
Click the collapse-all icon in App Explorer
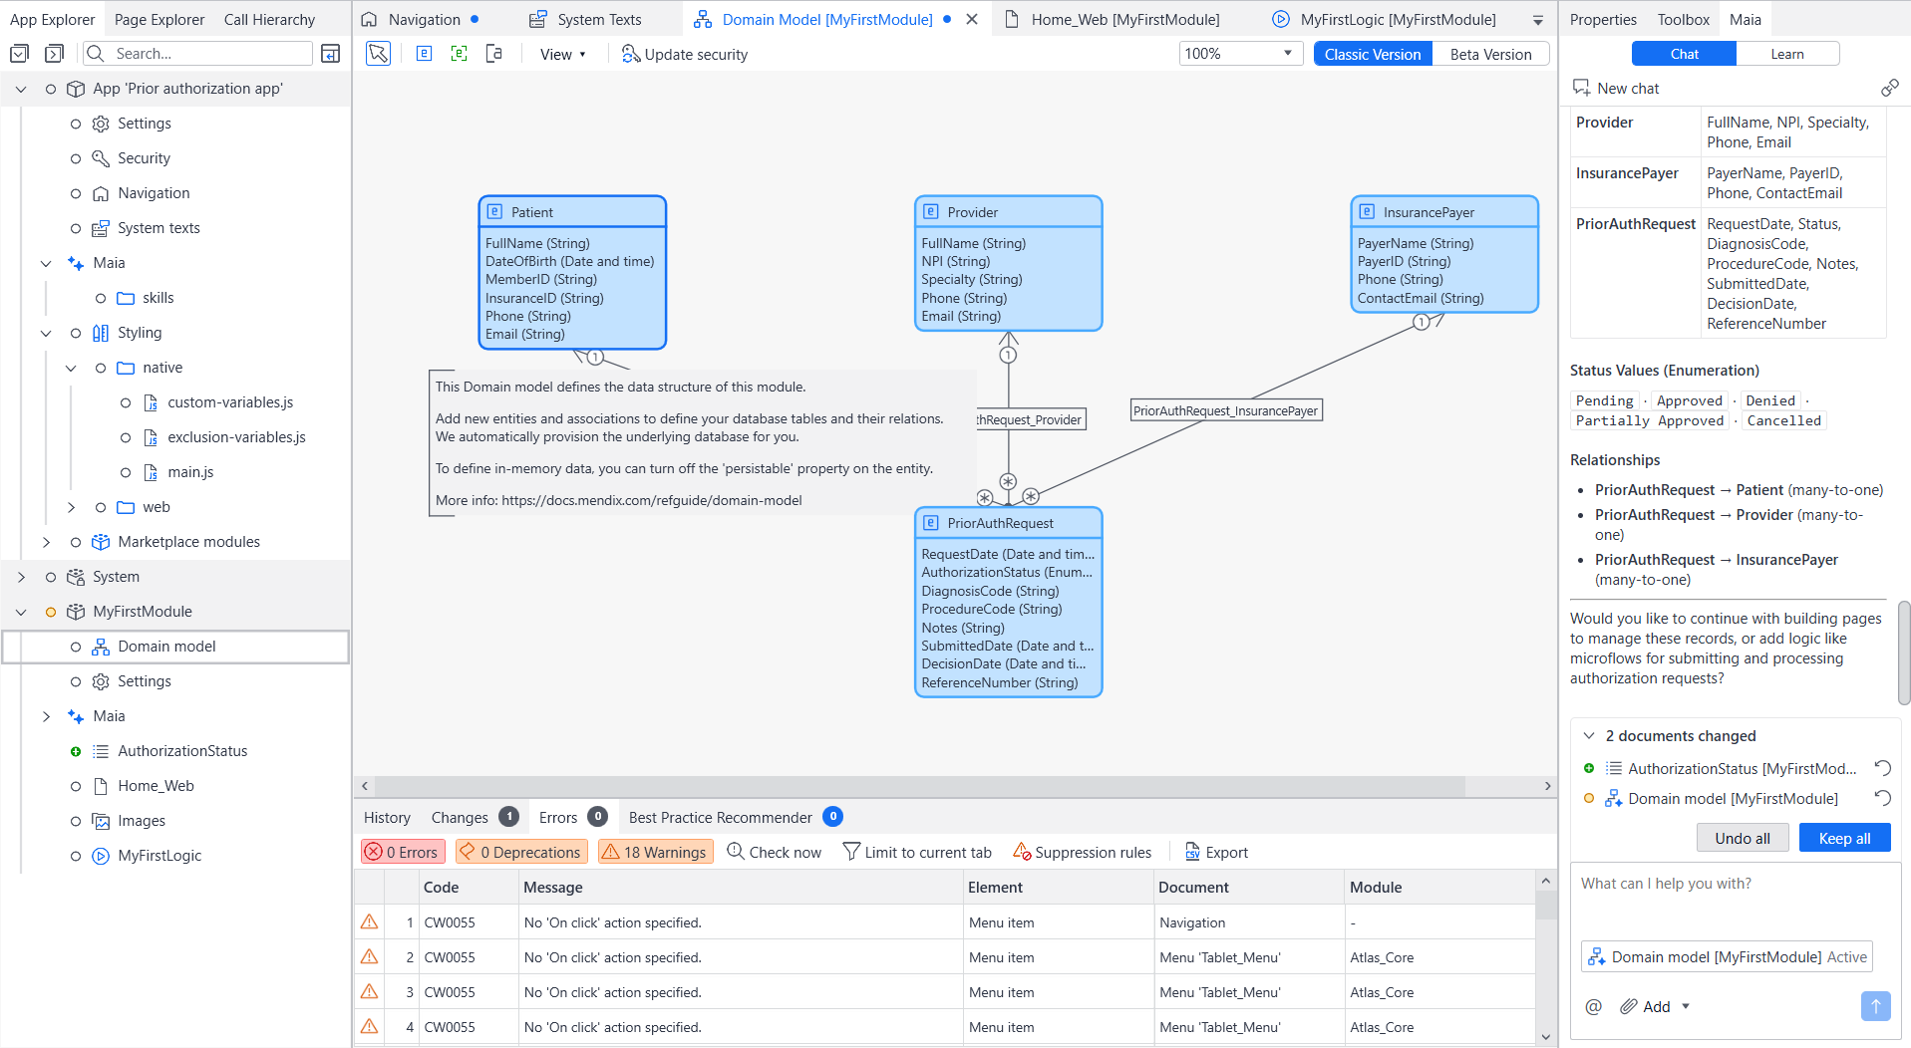click(54, 54)
